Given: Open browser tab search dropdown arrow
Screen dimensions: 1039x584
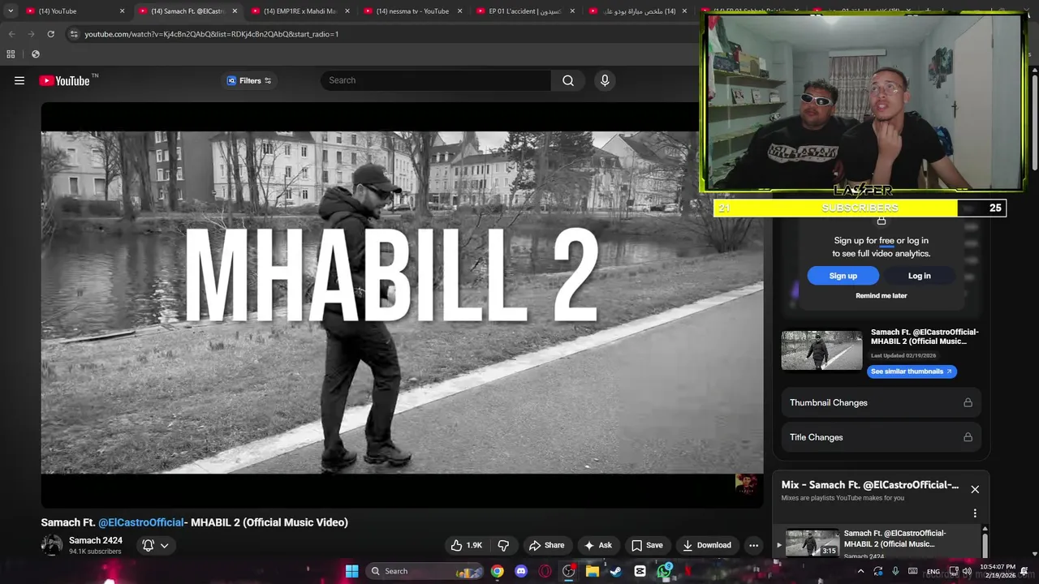Looking at the screenshot, I should [10, 11].
